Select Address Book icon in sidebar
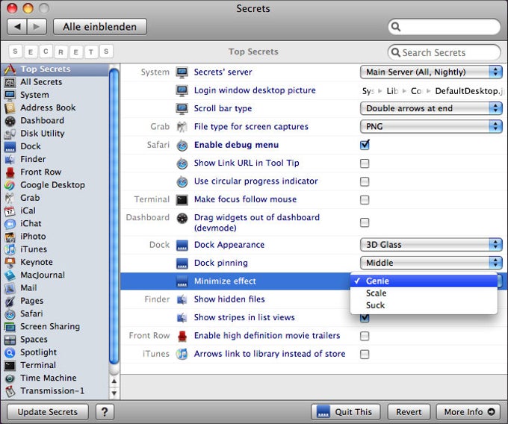508x424 pixels. pos(10,107)
